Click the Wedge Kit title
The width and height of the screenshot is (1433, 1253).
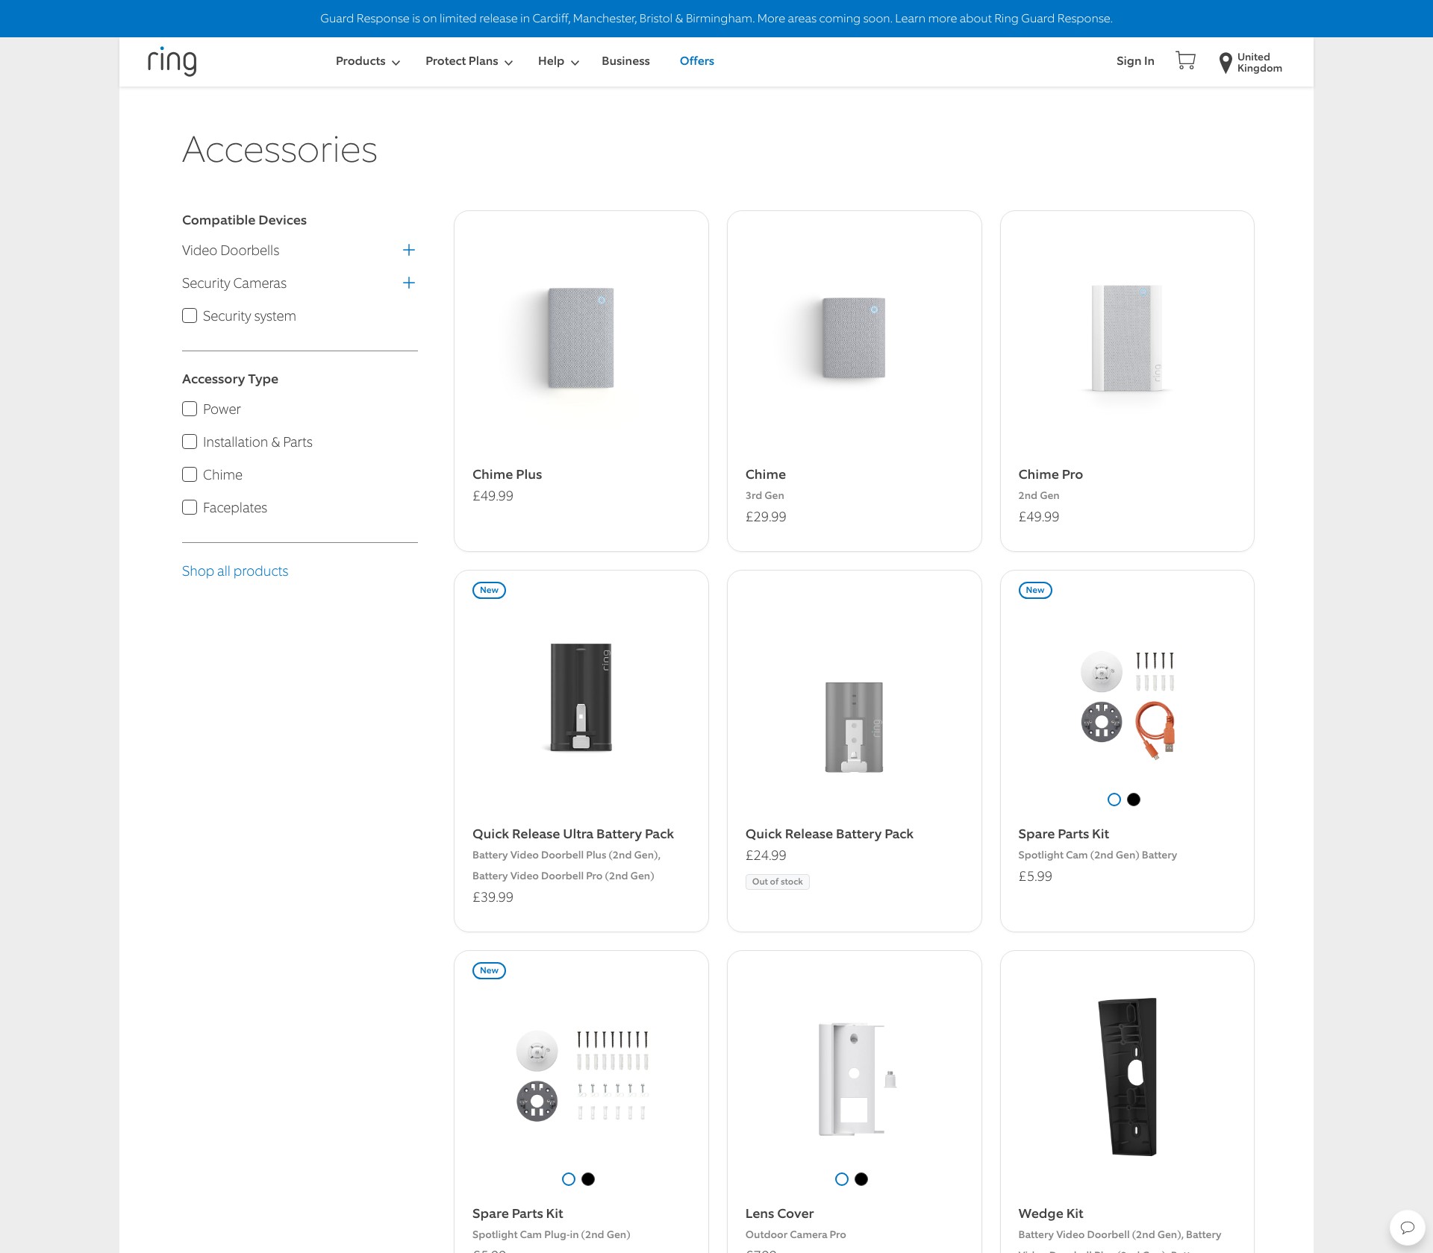(x=1050, y=1213)
